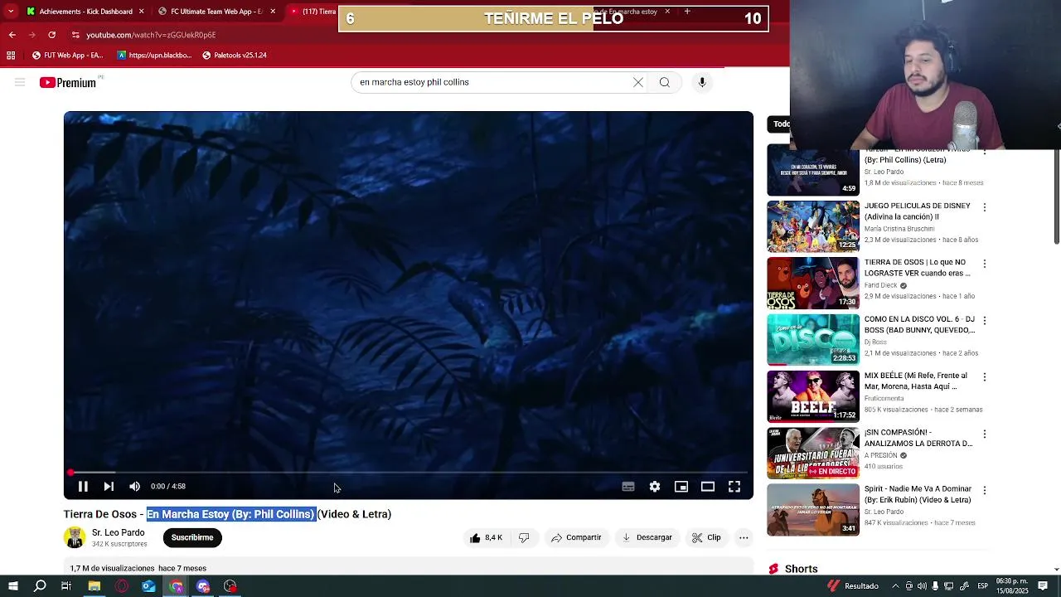The image size is (1061, 597).
Task: Open the upn.blackbo... bookmark
Action: pos(154,56)
